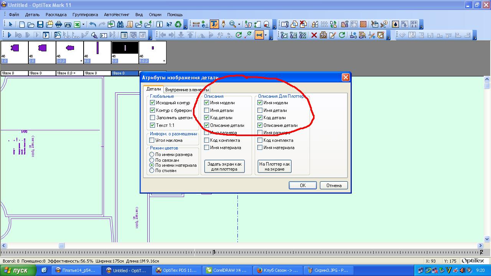Viewport: 491px width, 276px height.
Task: Expand dropdown arrow beside Excel icon
Action: (x=84, y=25)
